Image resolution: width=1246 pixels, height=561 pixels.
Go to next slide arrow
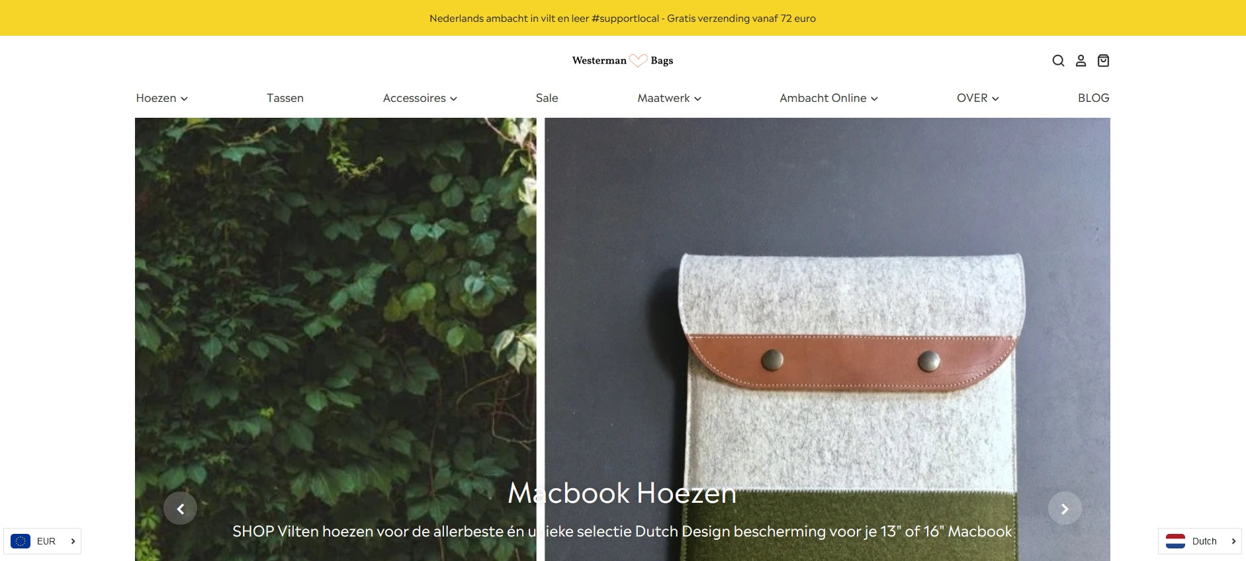tap(1065, 508)
